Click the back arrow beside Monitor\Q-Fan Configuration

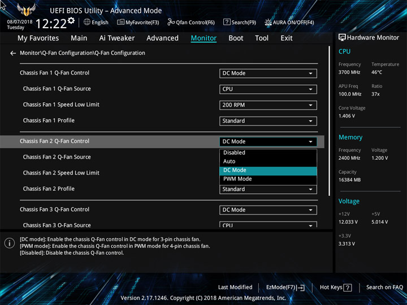click(13, 53)
